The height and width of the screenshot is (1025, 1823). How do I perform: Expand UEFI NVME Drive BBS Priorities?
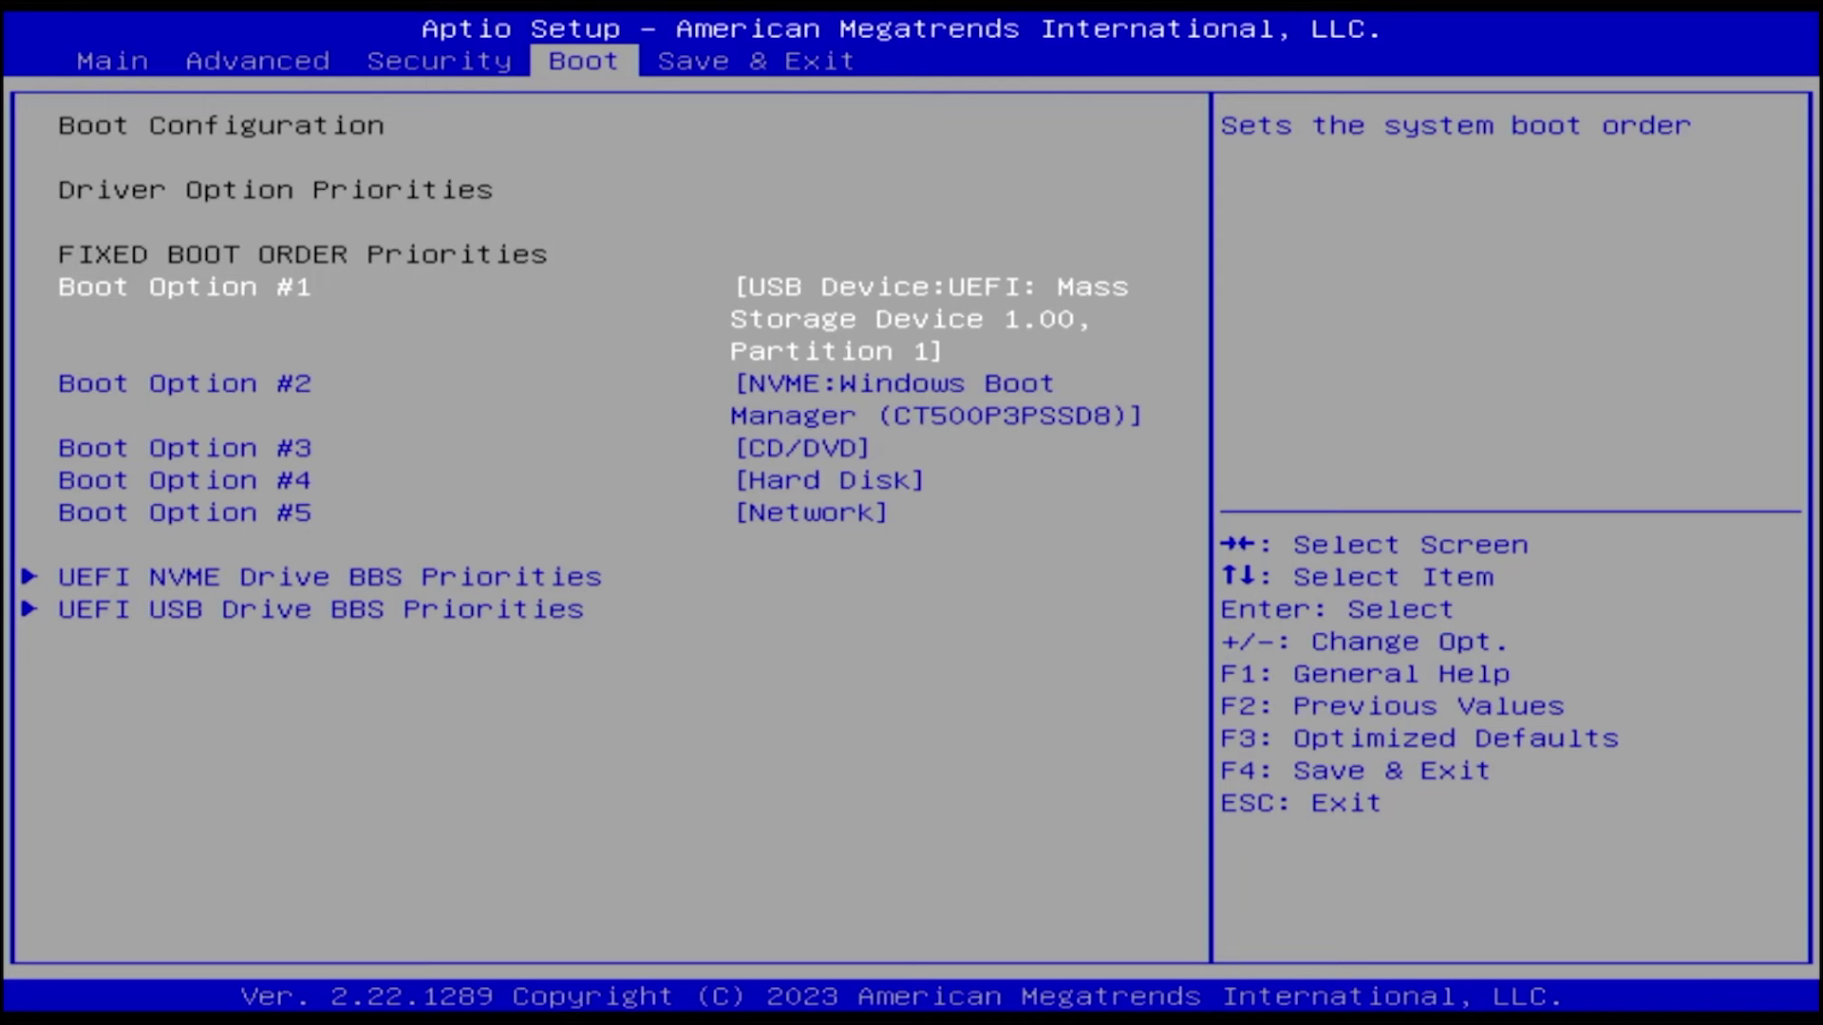point(329,576)
